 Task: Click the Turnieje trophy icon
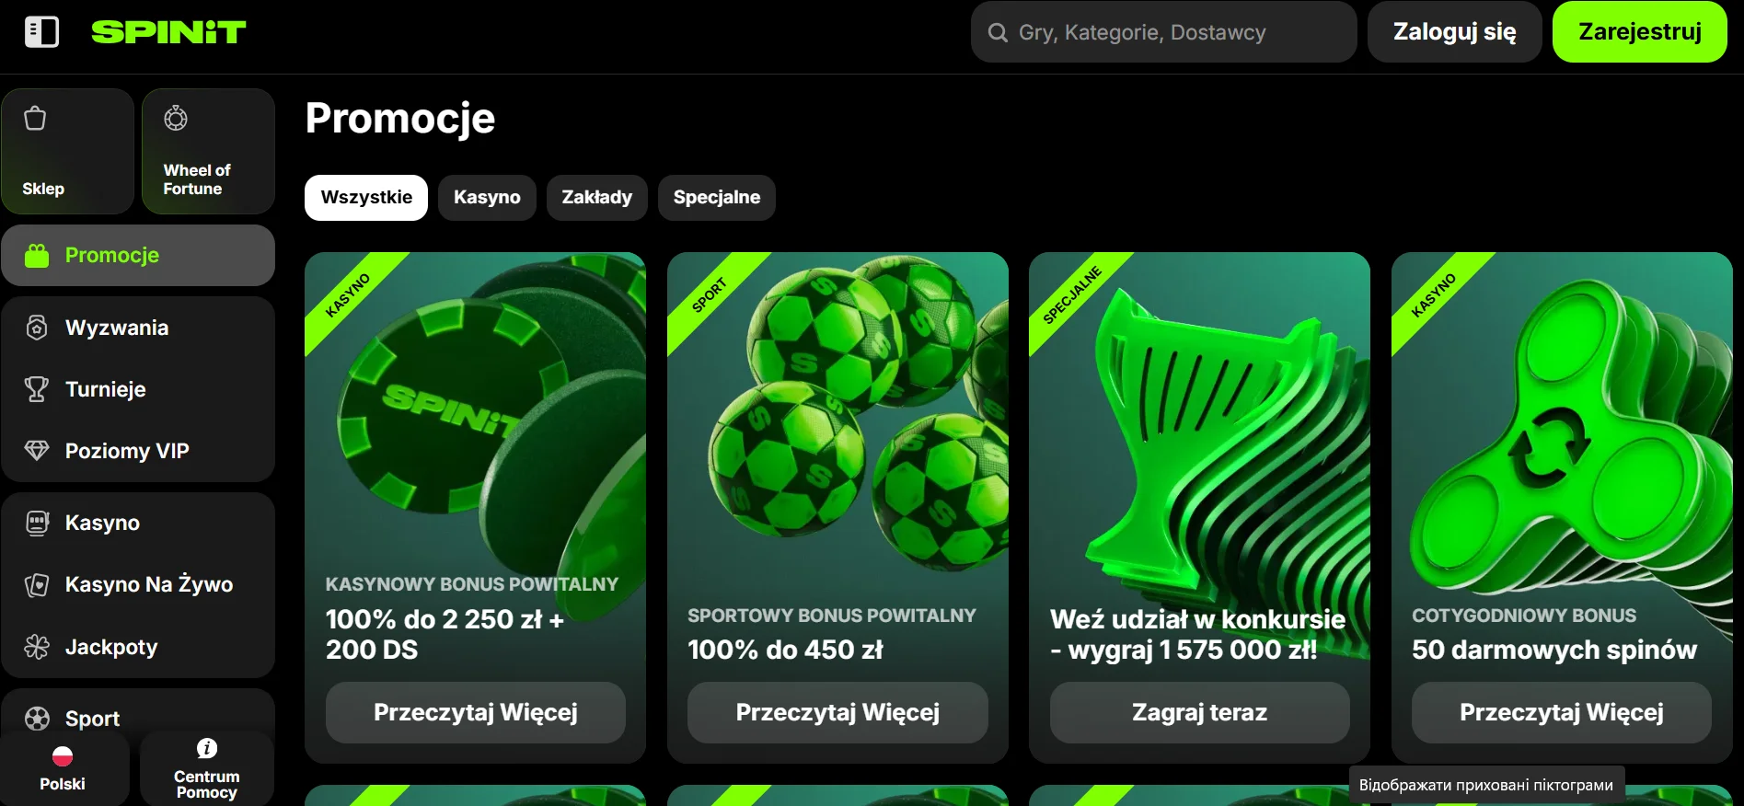pos(37,389)
